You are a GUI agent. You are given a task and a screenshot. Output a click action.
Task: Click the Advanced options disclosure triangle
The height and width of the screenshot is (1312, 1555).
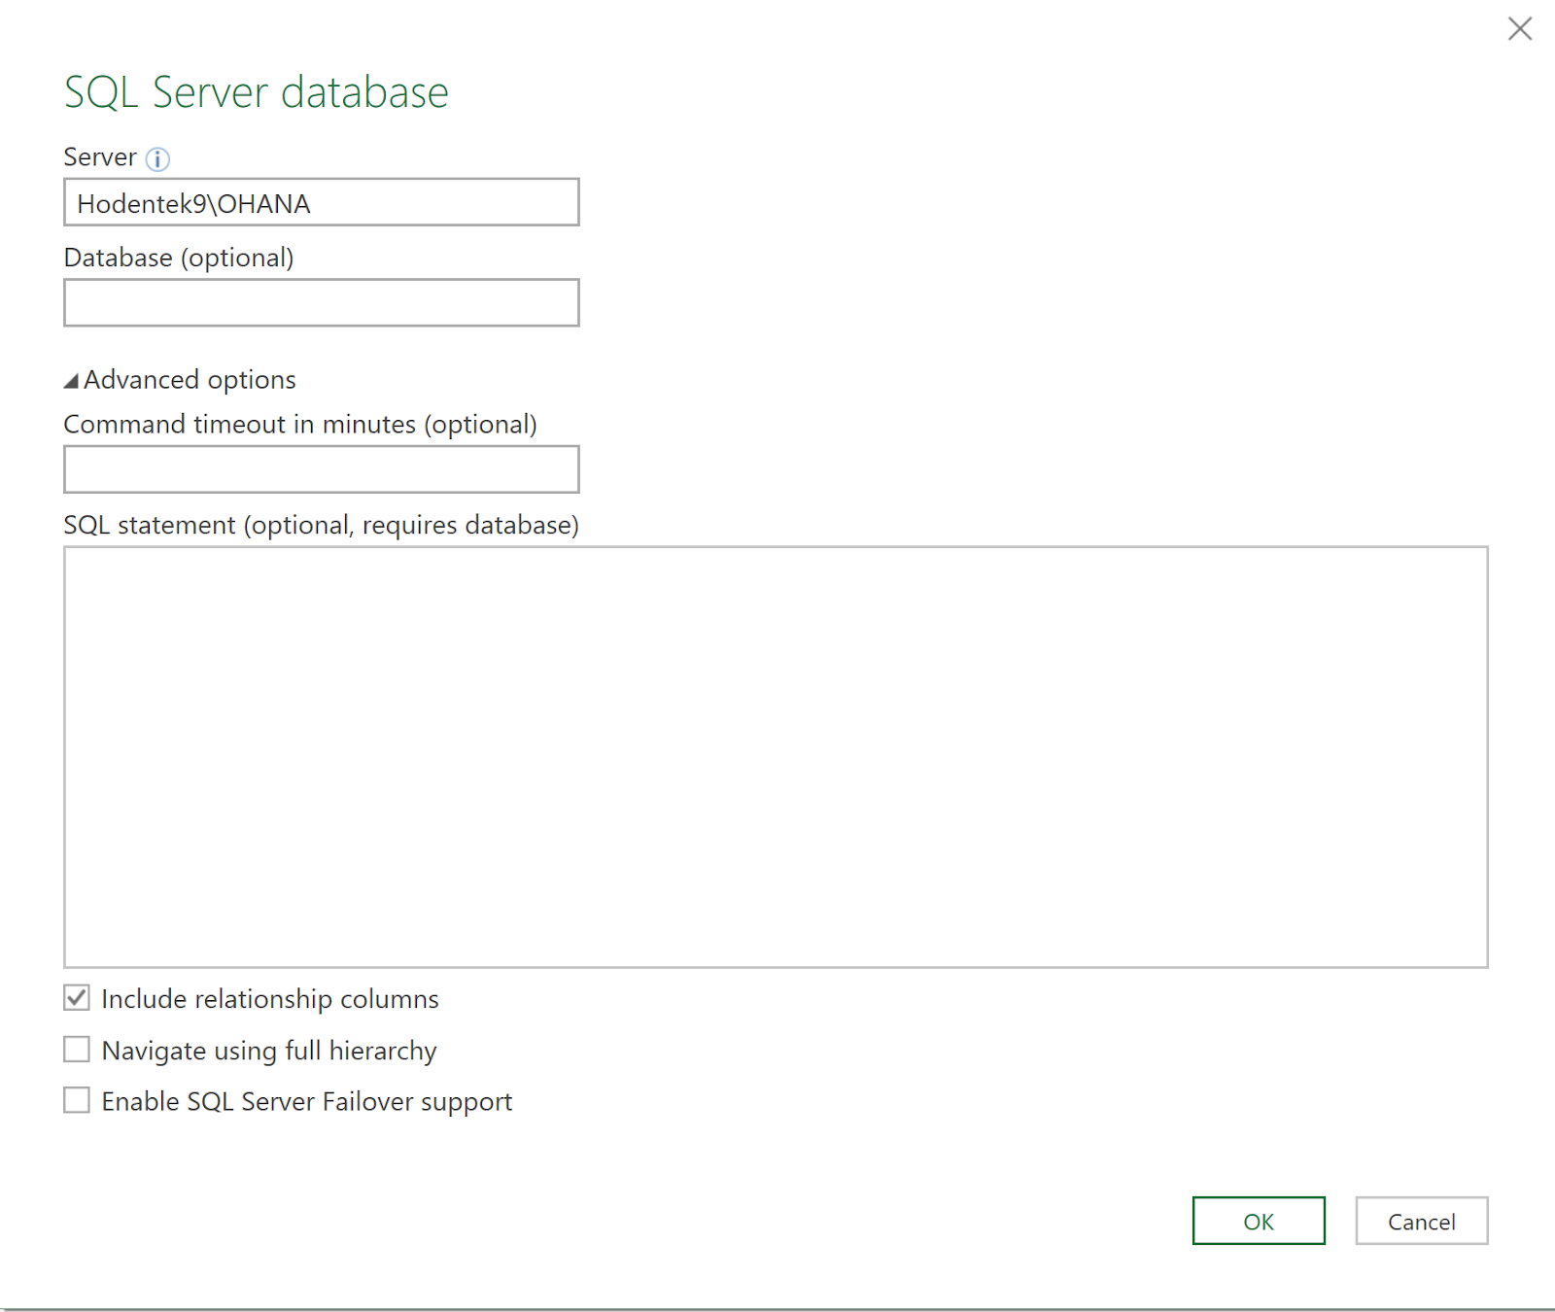[70, 381]
